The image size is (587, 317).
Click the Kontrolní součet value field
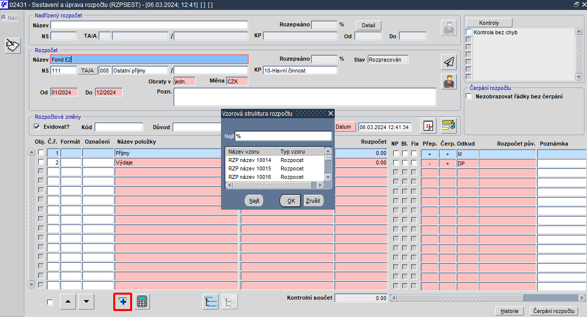pyautogui.click(x=361, y=298)
